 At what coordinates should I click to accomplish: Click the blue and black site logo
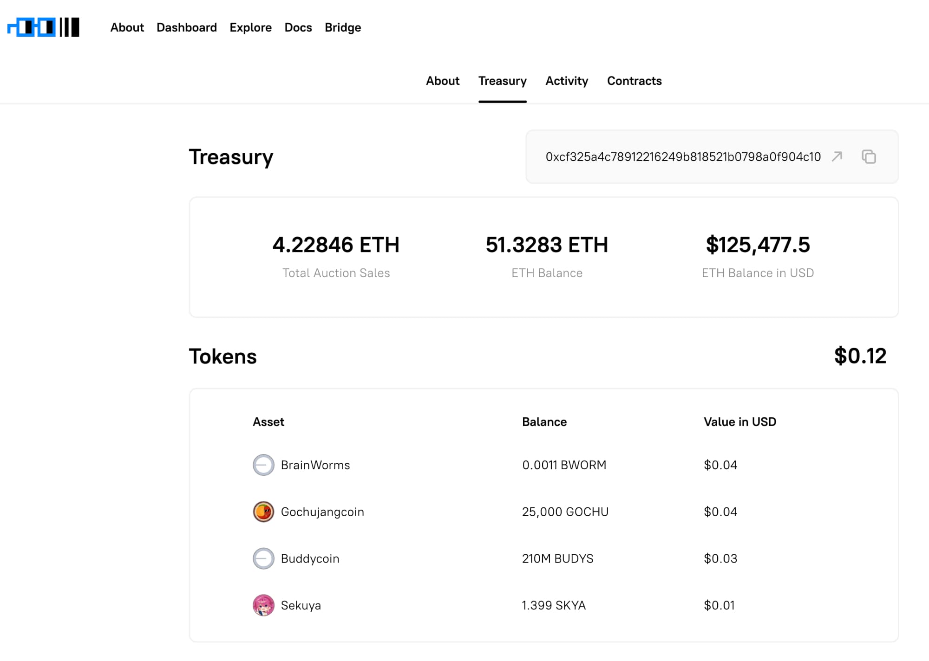coord(44,27)
